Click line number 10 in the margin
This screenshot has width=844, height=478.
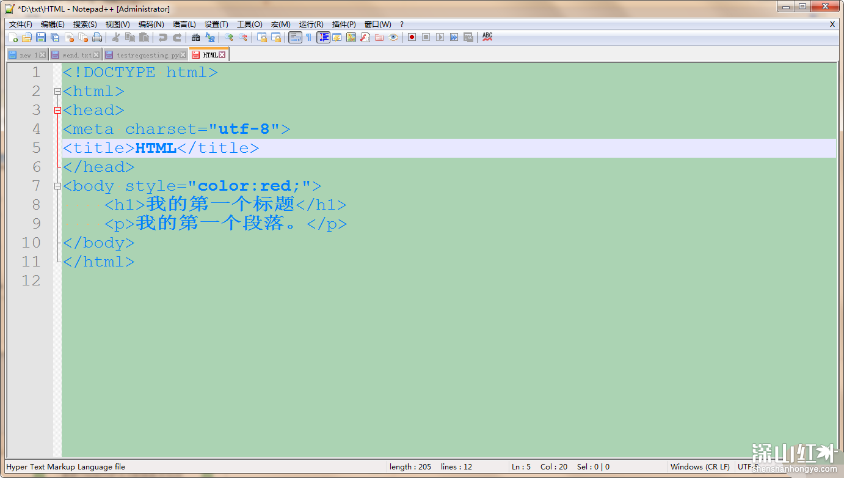[31, 243]
